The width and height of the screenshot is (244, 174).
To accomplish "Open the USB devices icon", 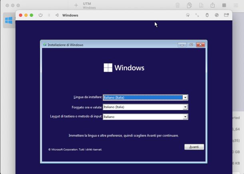I will pos(207,15).
